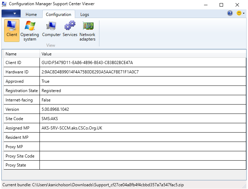Click the blue Help question mark icon
The image size is (248, 189).
click(230, 13)
